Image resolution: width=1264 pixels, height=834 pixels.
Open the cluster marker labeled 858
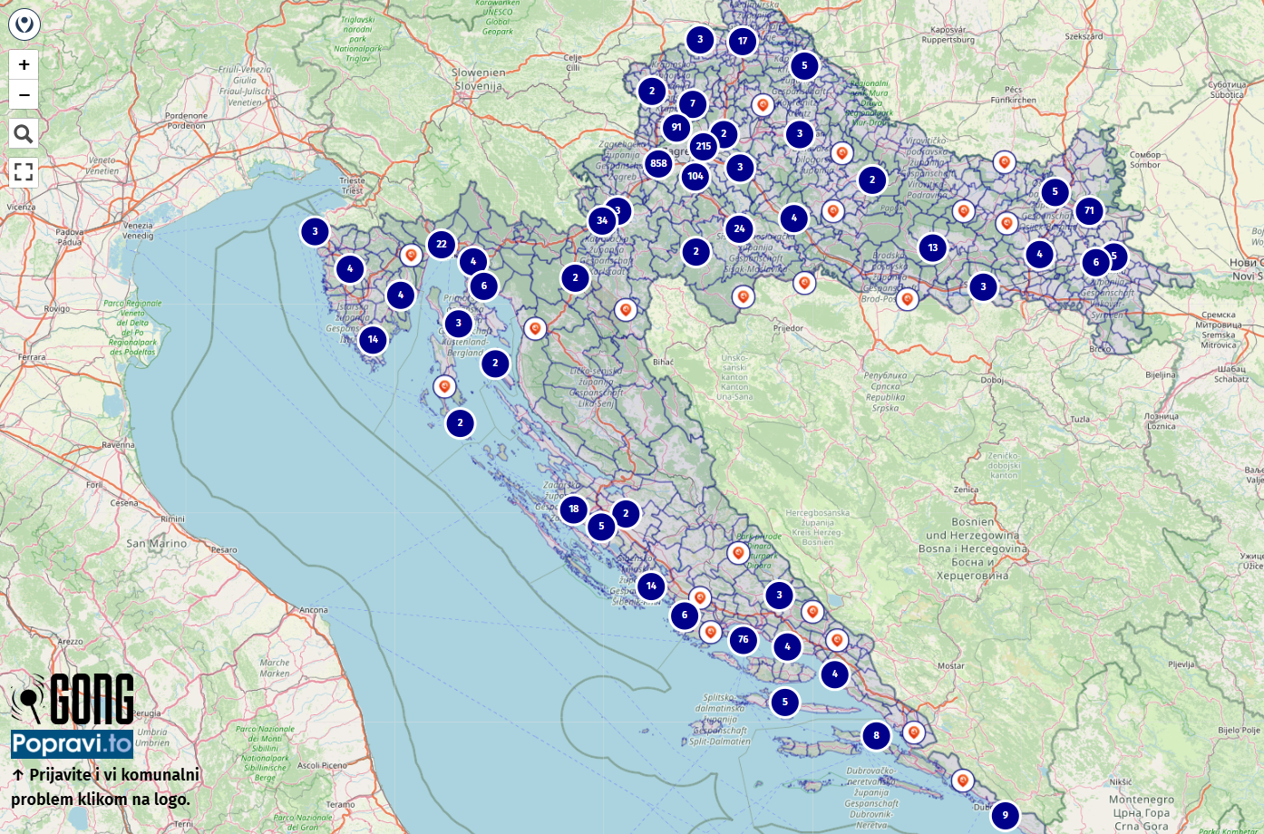(x=658, y=163)
